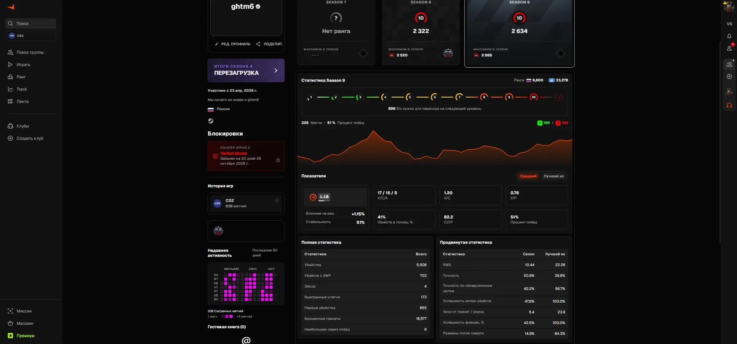This screenshot has width=737, height=344.
Task: Open the party lobby icon
Action: [729, 64]
